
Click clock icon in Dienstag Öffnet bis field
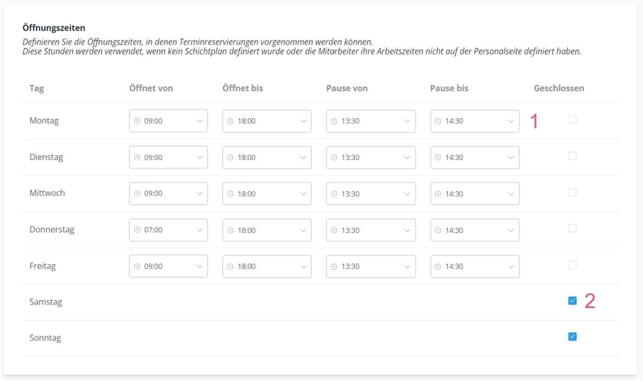pos(230,158)
